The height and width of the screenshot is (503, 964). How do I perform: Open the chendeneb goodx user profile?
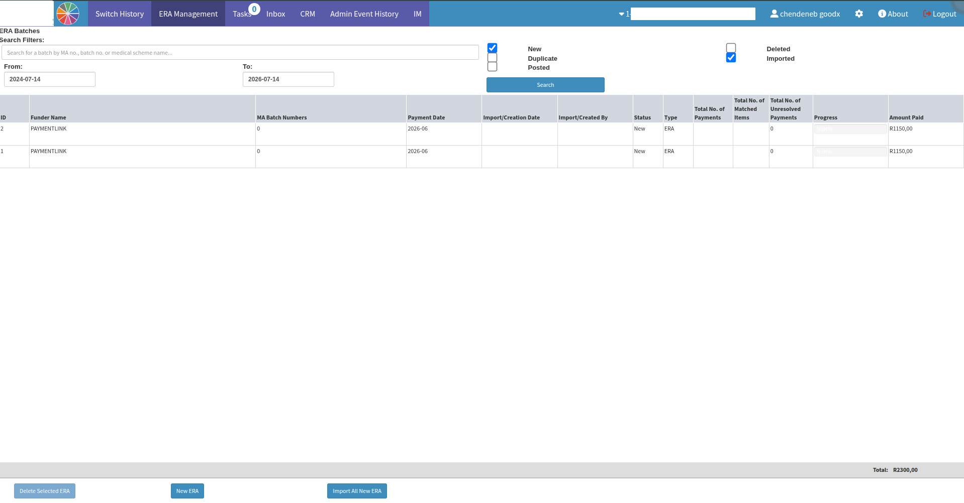tap(805, 14)
